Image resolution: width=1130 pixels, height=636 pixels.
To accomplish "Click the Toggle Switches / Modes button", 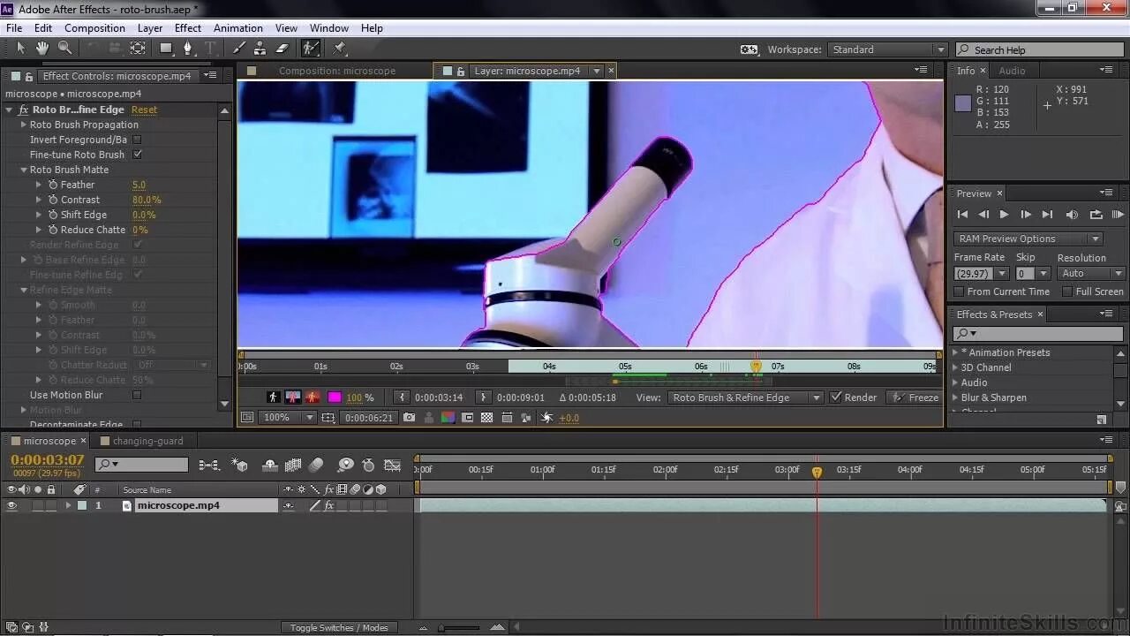I will click(338, 627).
